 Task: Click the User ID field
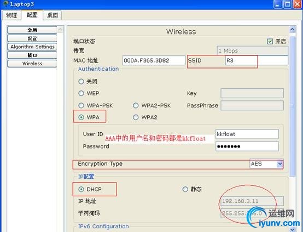pyautogui.click(x=247, y=134)
